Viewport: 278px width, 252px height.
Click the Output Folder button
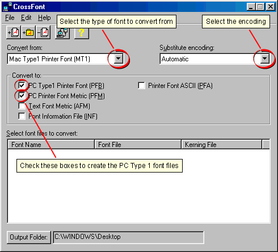tap(29, 237)
